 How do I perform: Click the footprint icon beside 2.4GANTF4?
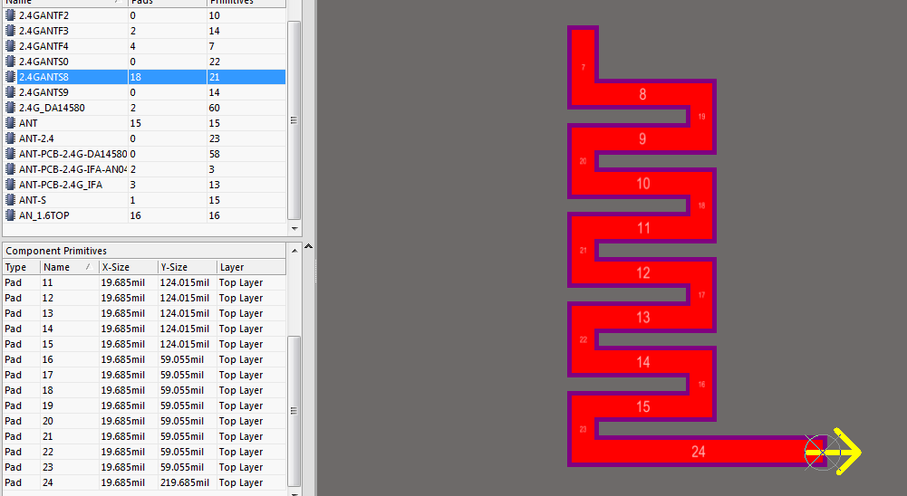click(10, 46)
